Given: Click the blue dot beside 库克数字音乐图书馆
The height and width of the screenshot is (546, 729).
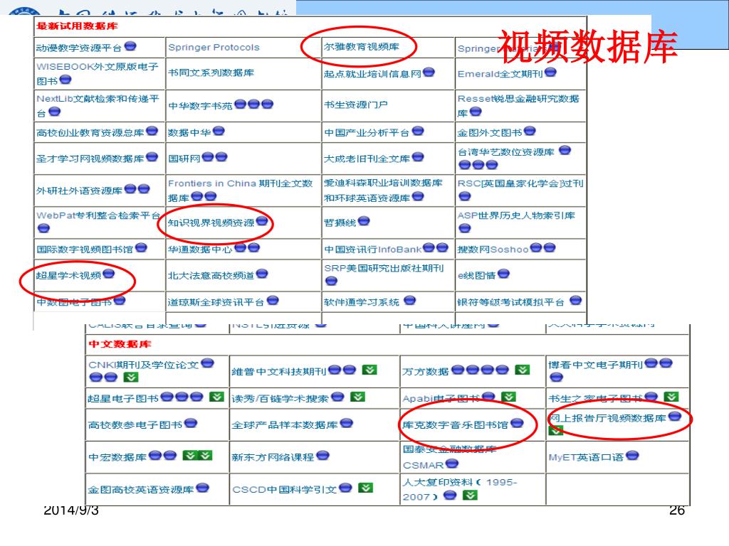Looking at the screenshot, I should [517, 423].
